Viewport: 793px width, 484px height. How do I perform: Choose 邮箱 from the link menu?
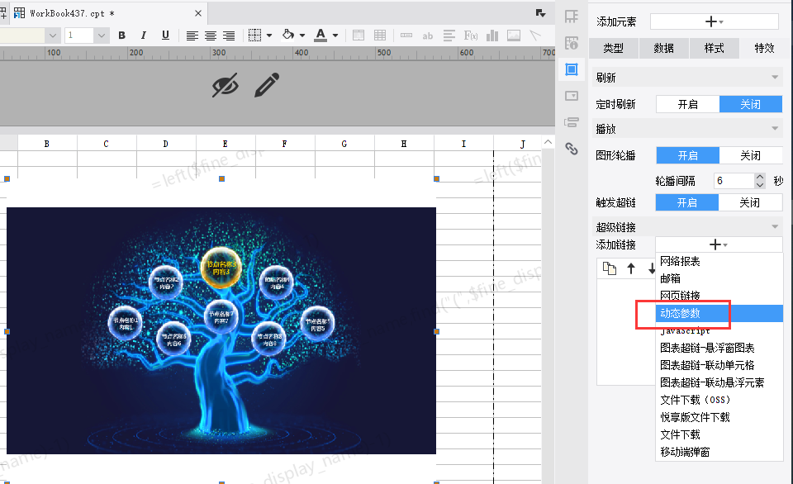719,278
